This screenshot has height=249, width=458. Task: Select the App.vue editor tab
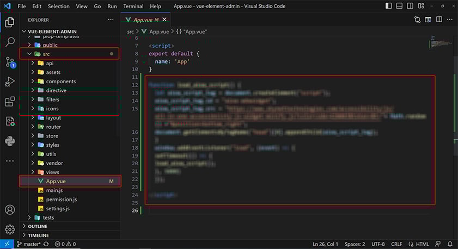146,20
